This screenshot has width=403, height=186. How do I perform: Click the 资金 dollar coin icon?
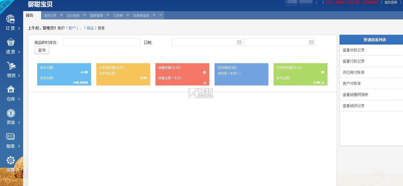click(11, 113)
